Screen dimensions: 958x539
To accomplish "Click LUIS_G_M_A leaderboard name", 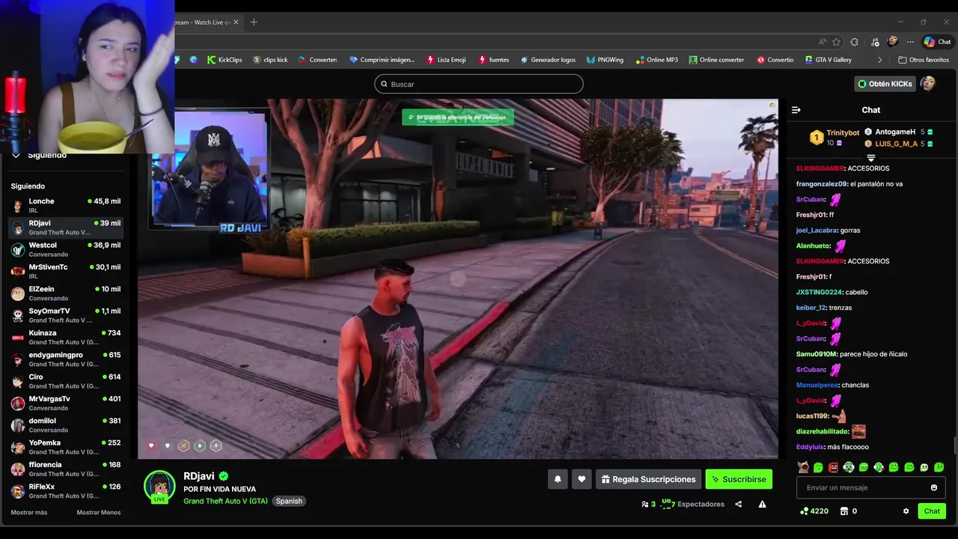I will [896, 144].
